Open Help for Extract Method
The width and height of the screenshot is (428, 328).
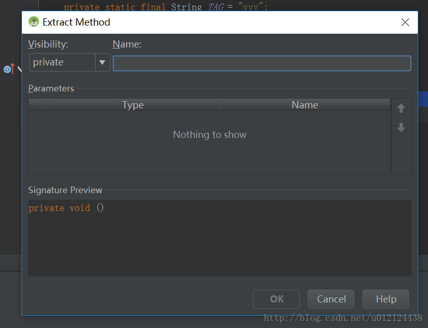tap(386, 299)
